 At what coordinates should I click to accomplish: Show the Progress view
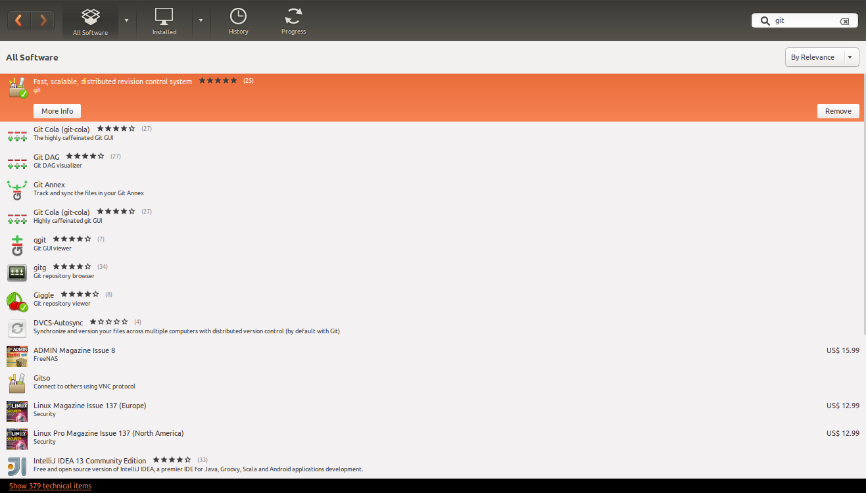coord(293,22)
